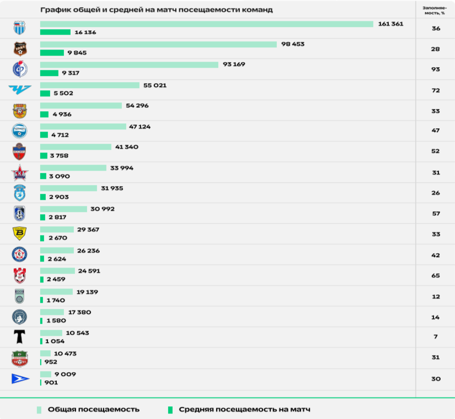Click the Общая посещаемость legend label
Screen dimensions: 455x419
pyautogui.click(x=93, y=410)
